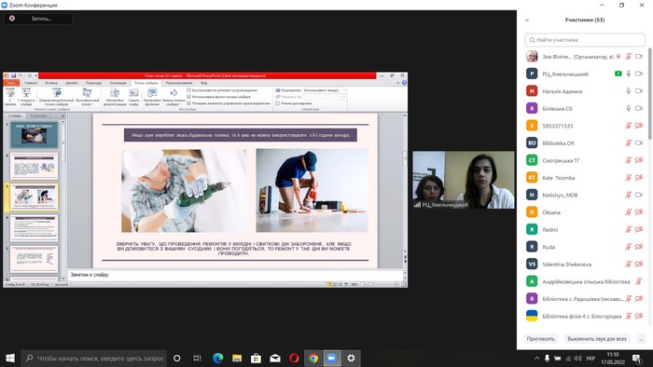Image resolution: width=653 pixels, height=367 pixels.
Task: Switch to Дизайн ribbon tab
Action: (x=72, y=83)
